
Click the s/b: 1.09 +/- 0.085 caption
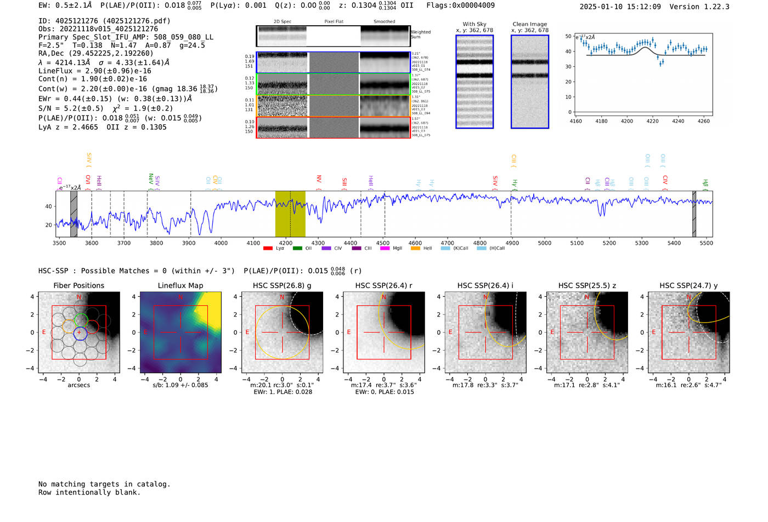point(180,385)
